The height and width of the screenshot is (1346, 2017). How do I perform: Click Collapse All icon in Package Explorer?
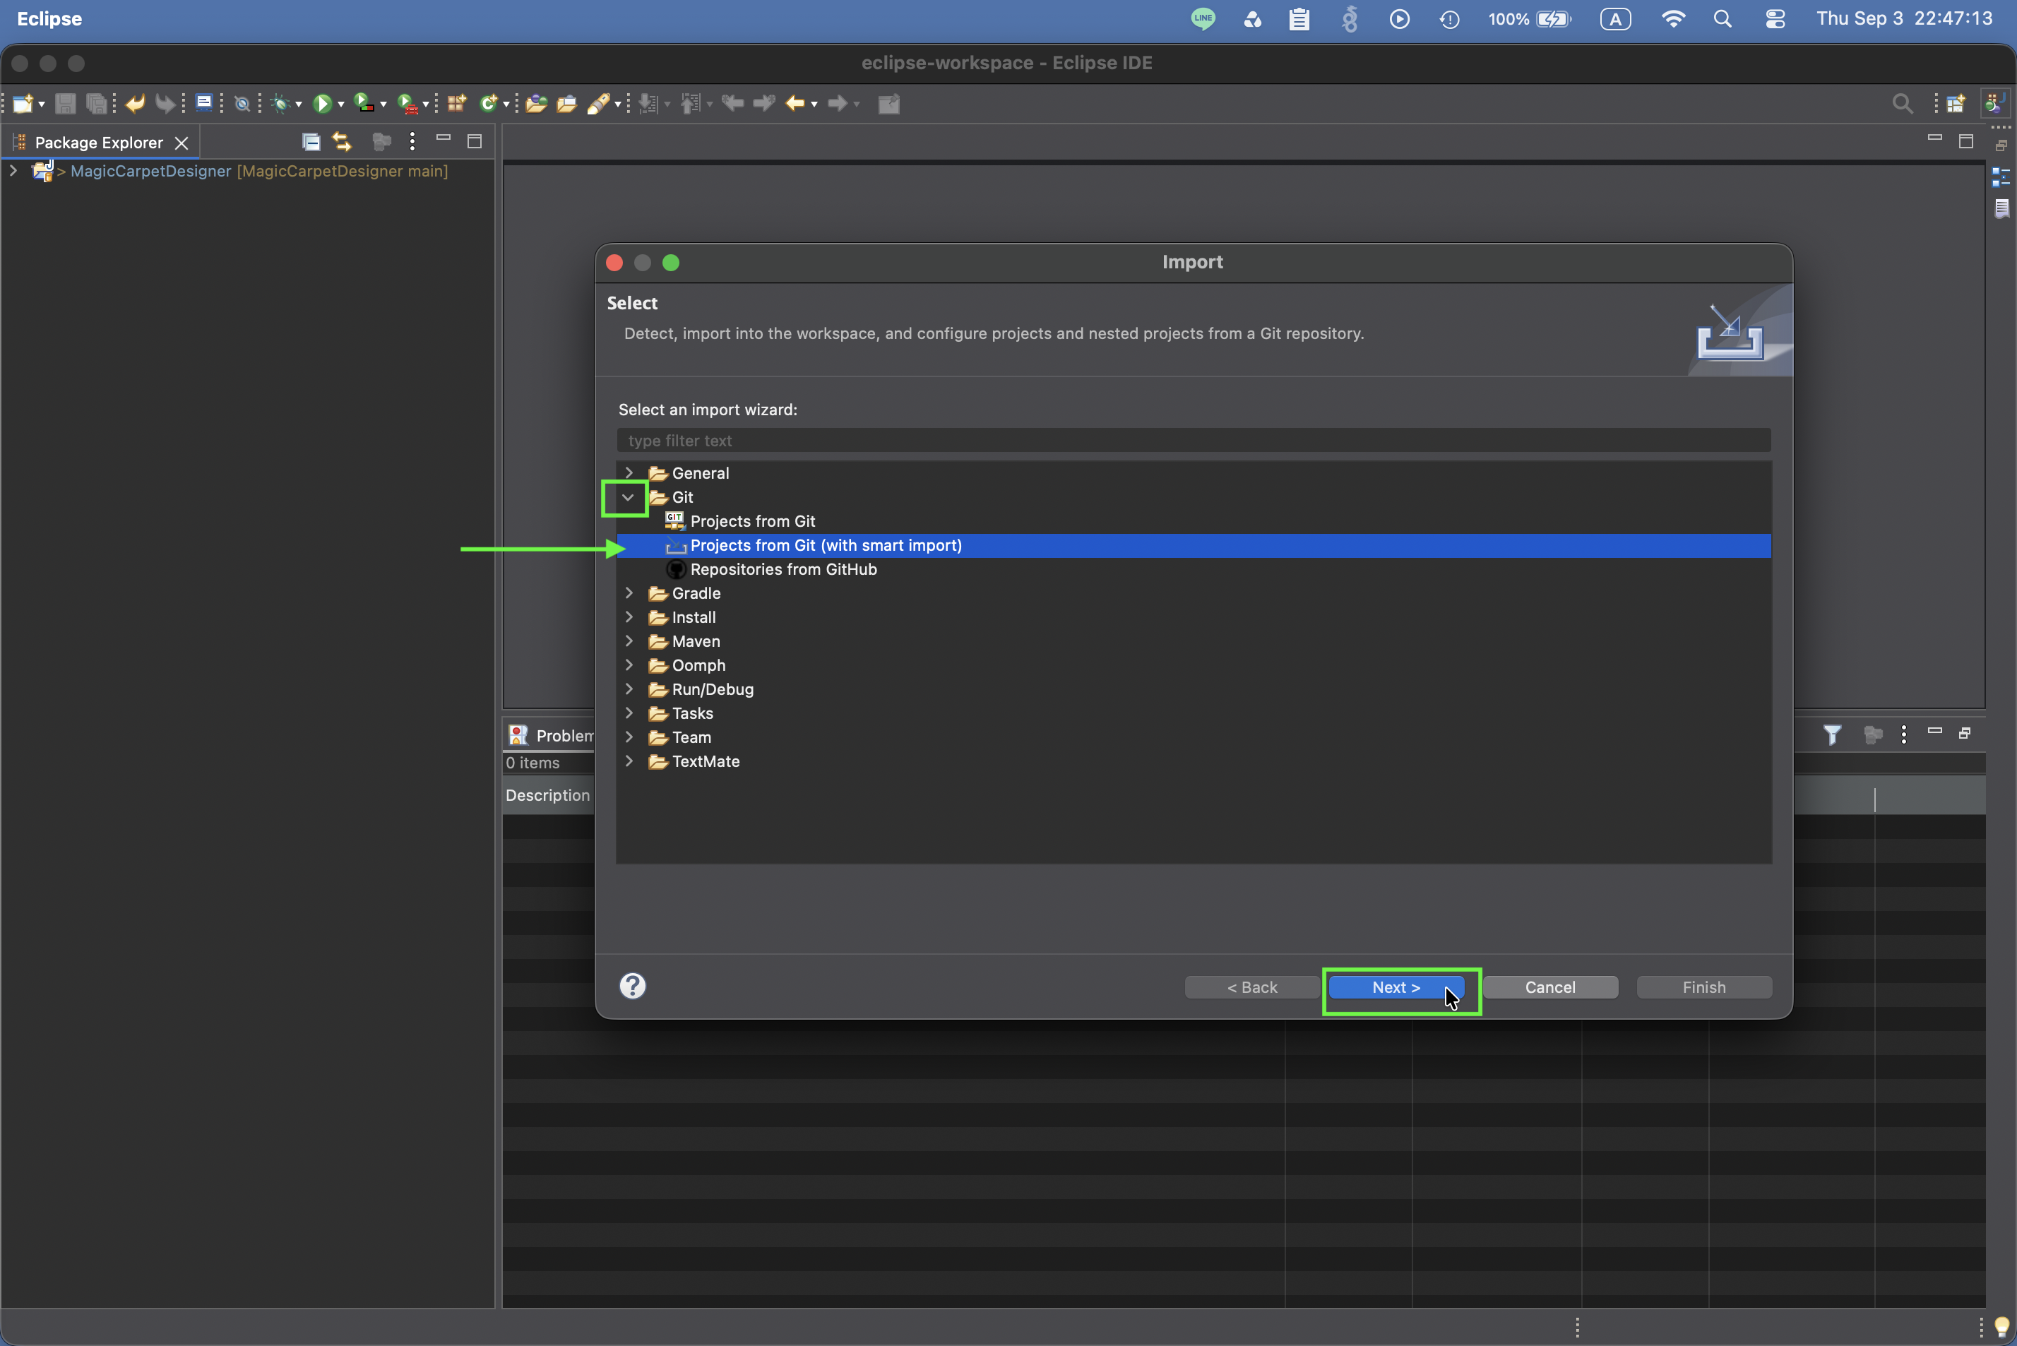(311, 142)
